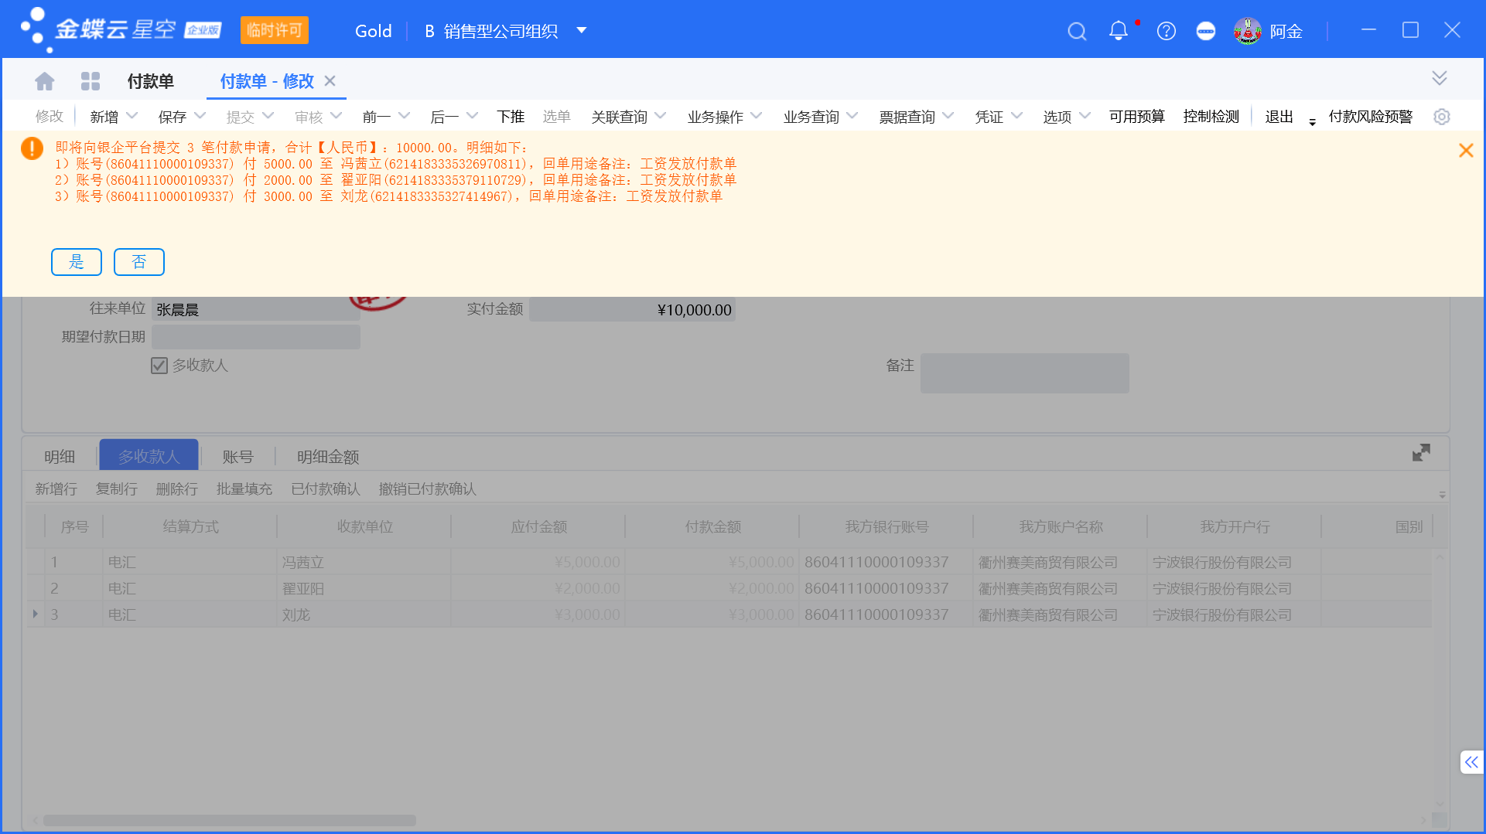Click the 实付金额 field
This screenshot has height=834, width=1486.
click(632, 309)
